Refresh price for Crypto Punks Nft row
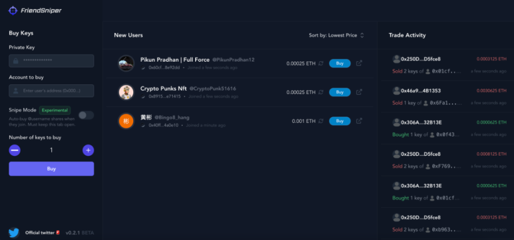The height and width of the screenshot is (240, 514). click(x=321, y=92)
